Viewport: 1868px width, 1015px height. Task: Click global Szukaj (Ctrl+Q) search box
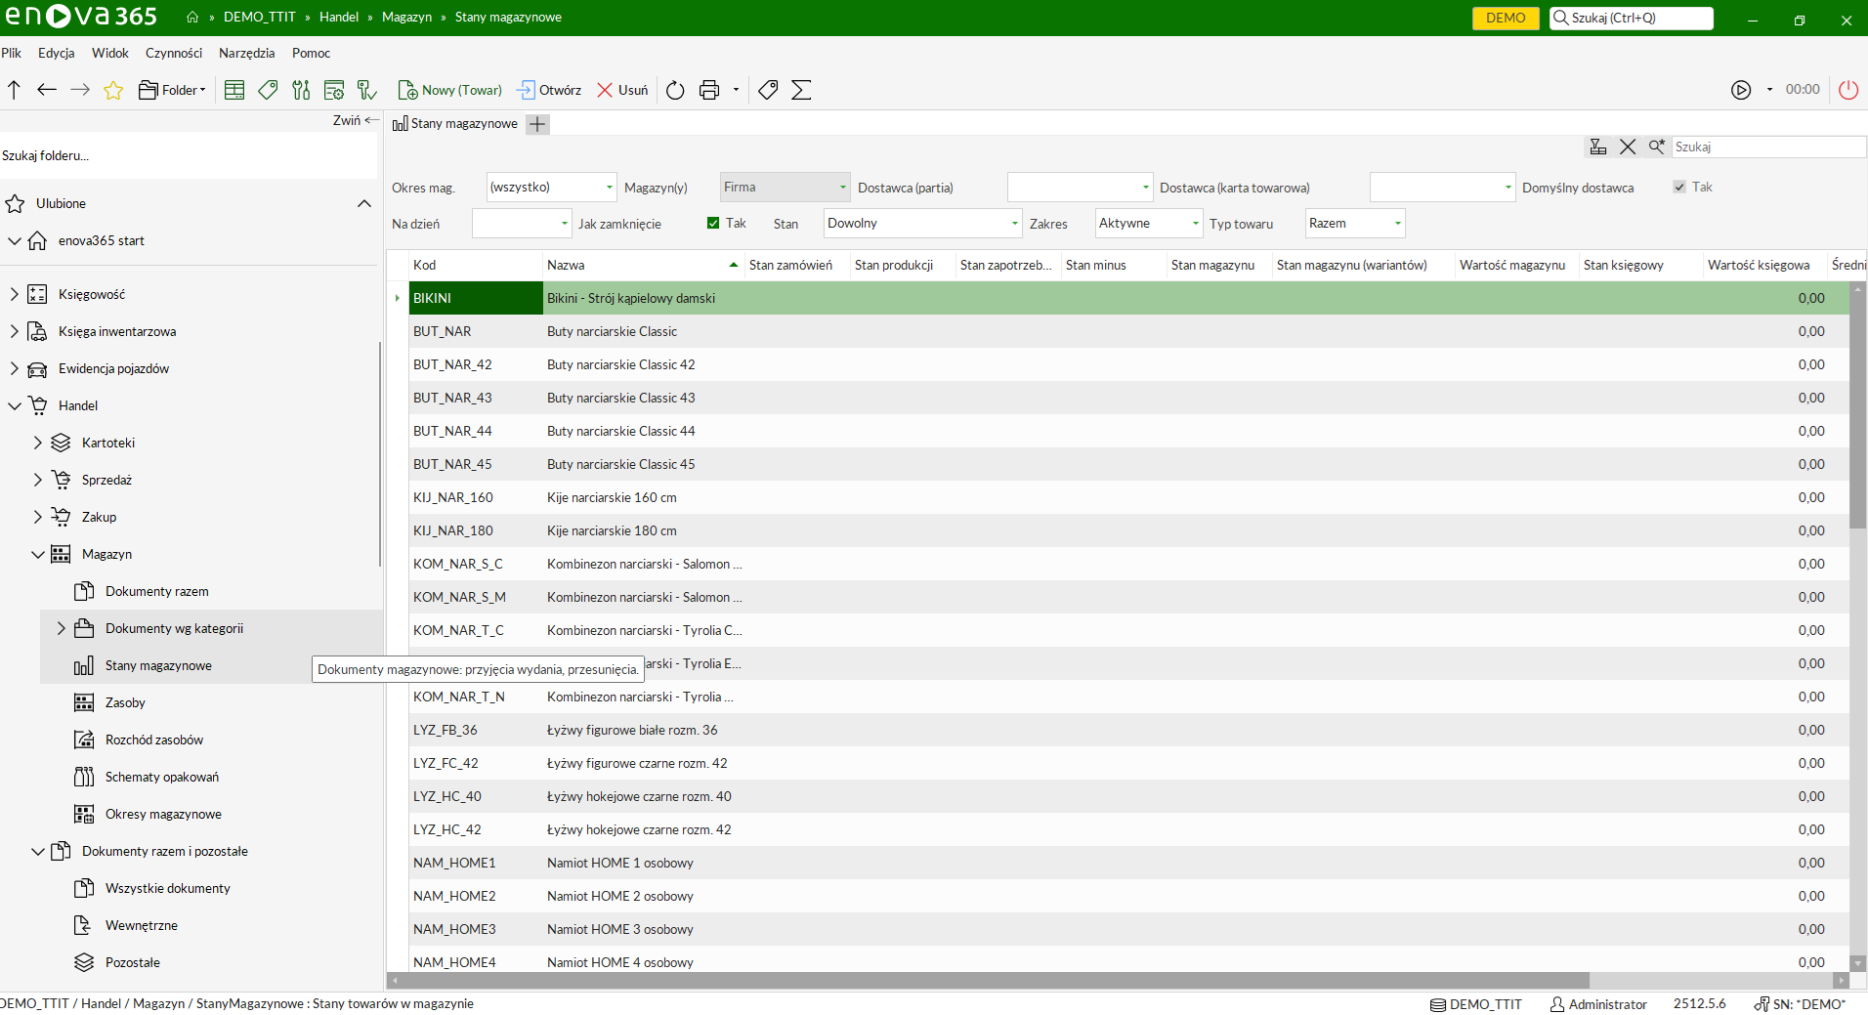[1631, 18]
